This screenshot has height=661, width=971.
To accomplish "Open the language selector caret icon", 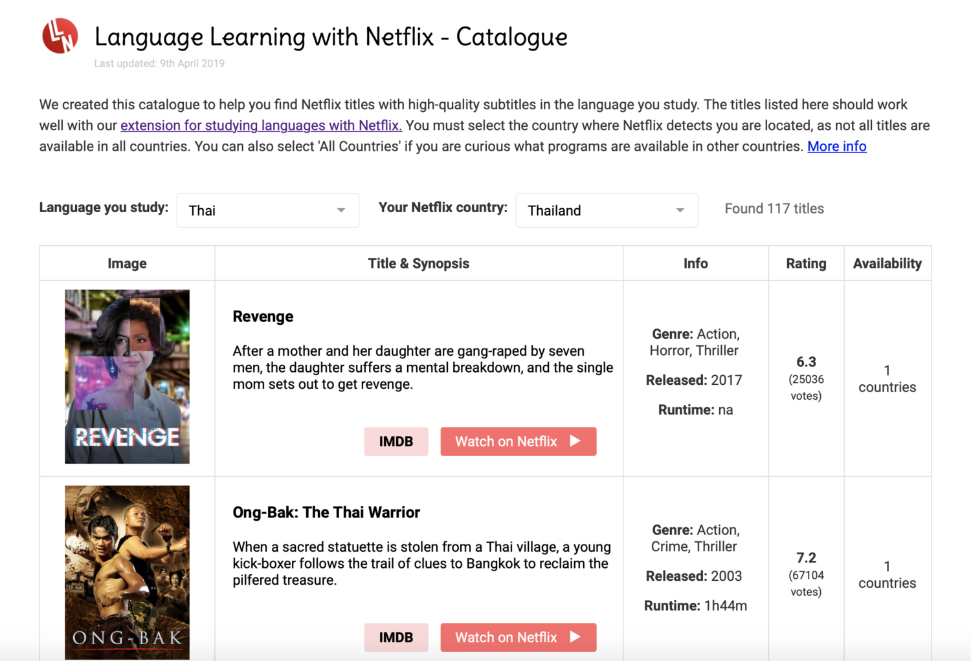I will pyautogui.click(x=341, y=210).
